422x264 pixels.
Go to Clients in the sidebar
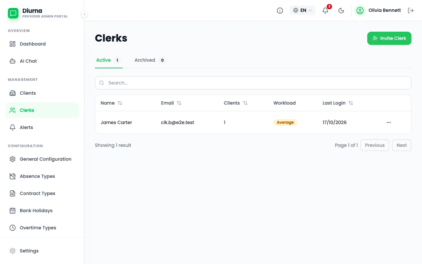pyautogui.click(x=42, y=93)
